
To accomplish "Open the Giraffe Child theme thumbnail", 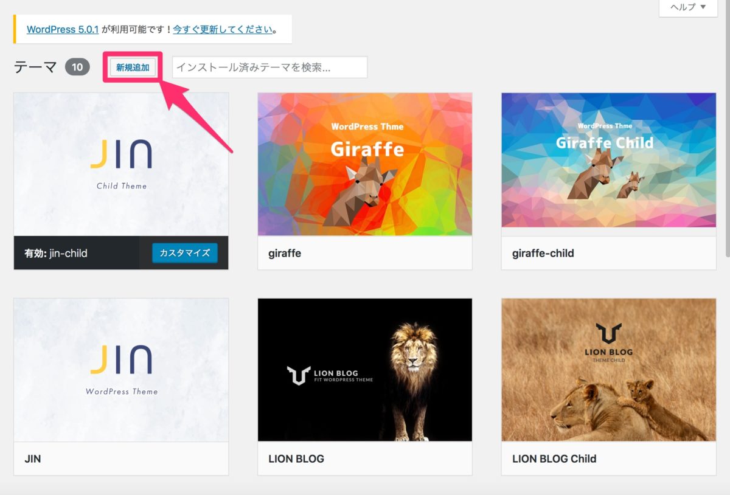I will 609,161.
